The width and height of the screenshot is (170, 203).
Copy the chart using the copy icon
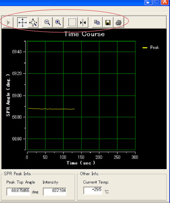97,22
